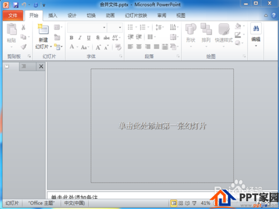Image resolution: width=279 pixels, height=209 pixels.
Task: Select the Format Painter brush
Action: 23,47
